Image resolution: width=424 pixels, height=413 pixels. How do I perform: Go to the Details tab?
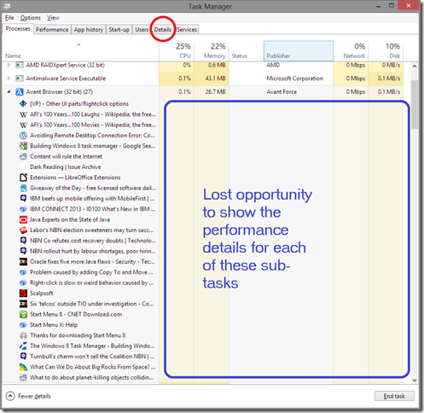[163, 30]
